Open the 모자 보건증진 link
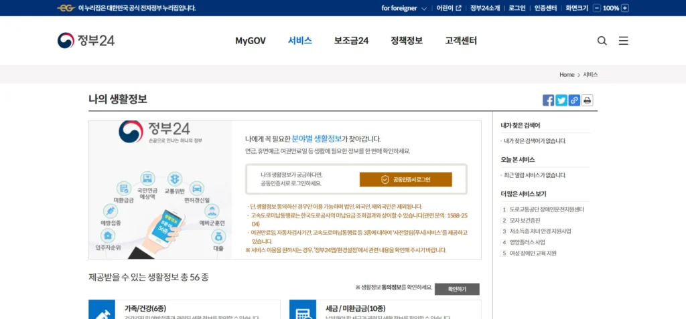Image resolution: width=686 pixels, height=319 pixels. (x=525, y=220)
